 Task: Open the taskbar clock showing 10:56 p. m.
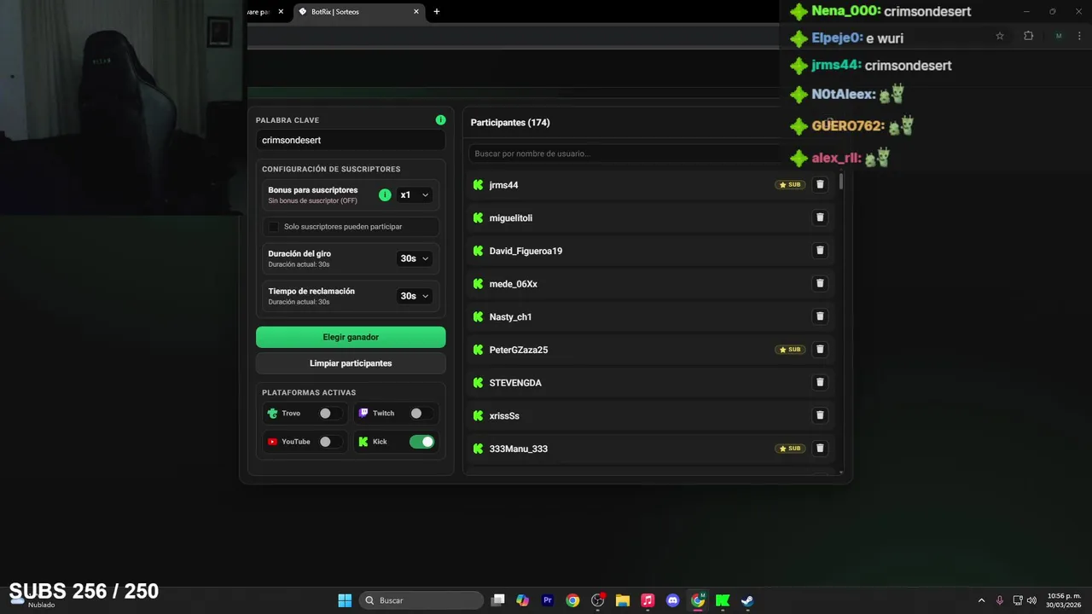click(1064, 600)
